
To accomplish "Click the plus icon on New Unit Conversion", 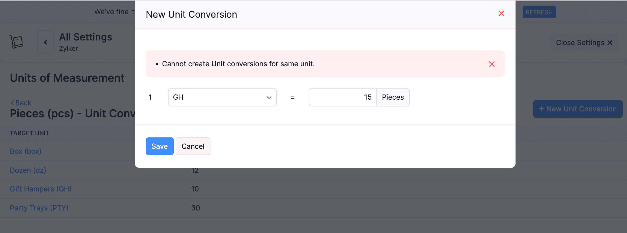I will point(542,109).
